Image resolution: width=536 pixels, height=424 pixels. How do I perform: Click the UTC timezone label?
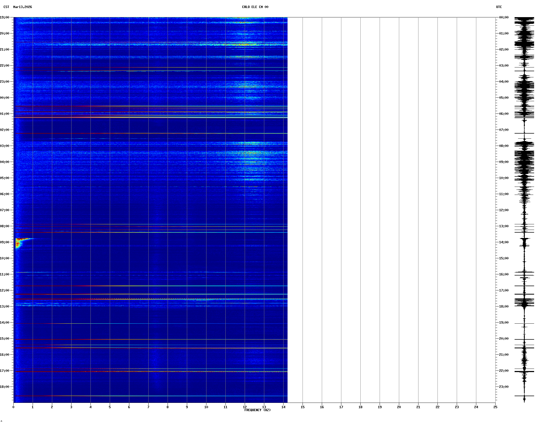point(499,7)
